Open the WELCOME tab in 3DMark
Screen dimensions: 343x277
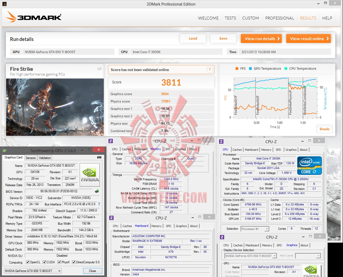point(208,18)
